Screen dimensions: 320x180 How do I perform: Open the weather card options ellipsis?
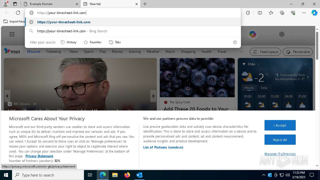[x=305, y=64]
